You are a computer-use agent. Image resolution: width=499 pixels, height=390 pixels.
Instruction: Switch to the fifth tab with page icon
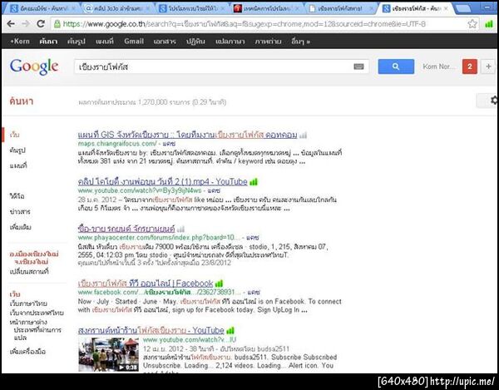pos(340,8)
